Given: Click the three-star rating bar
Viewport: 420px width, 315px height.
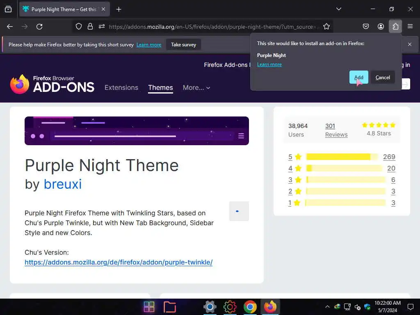Looking at the screenshot, I should pyautogui.click(x=346, y=180).
